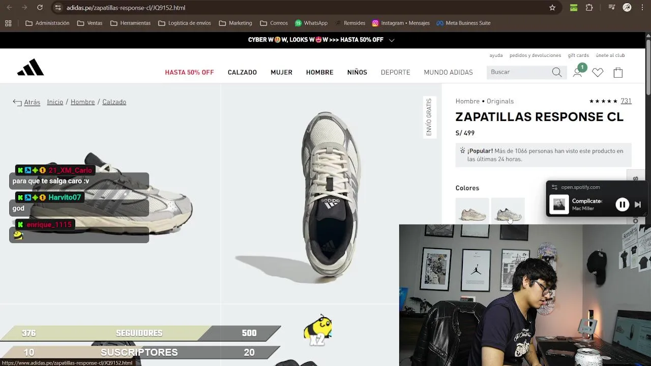Select the beige color variant thumbnail
Image resolution: width=651 pixels, height=366 pixels.
[x=472, y=211]
